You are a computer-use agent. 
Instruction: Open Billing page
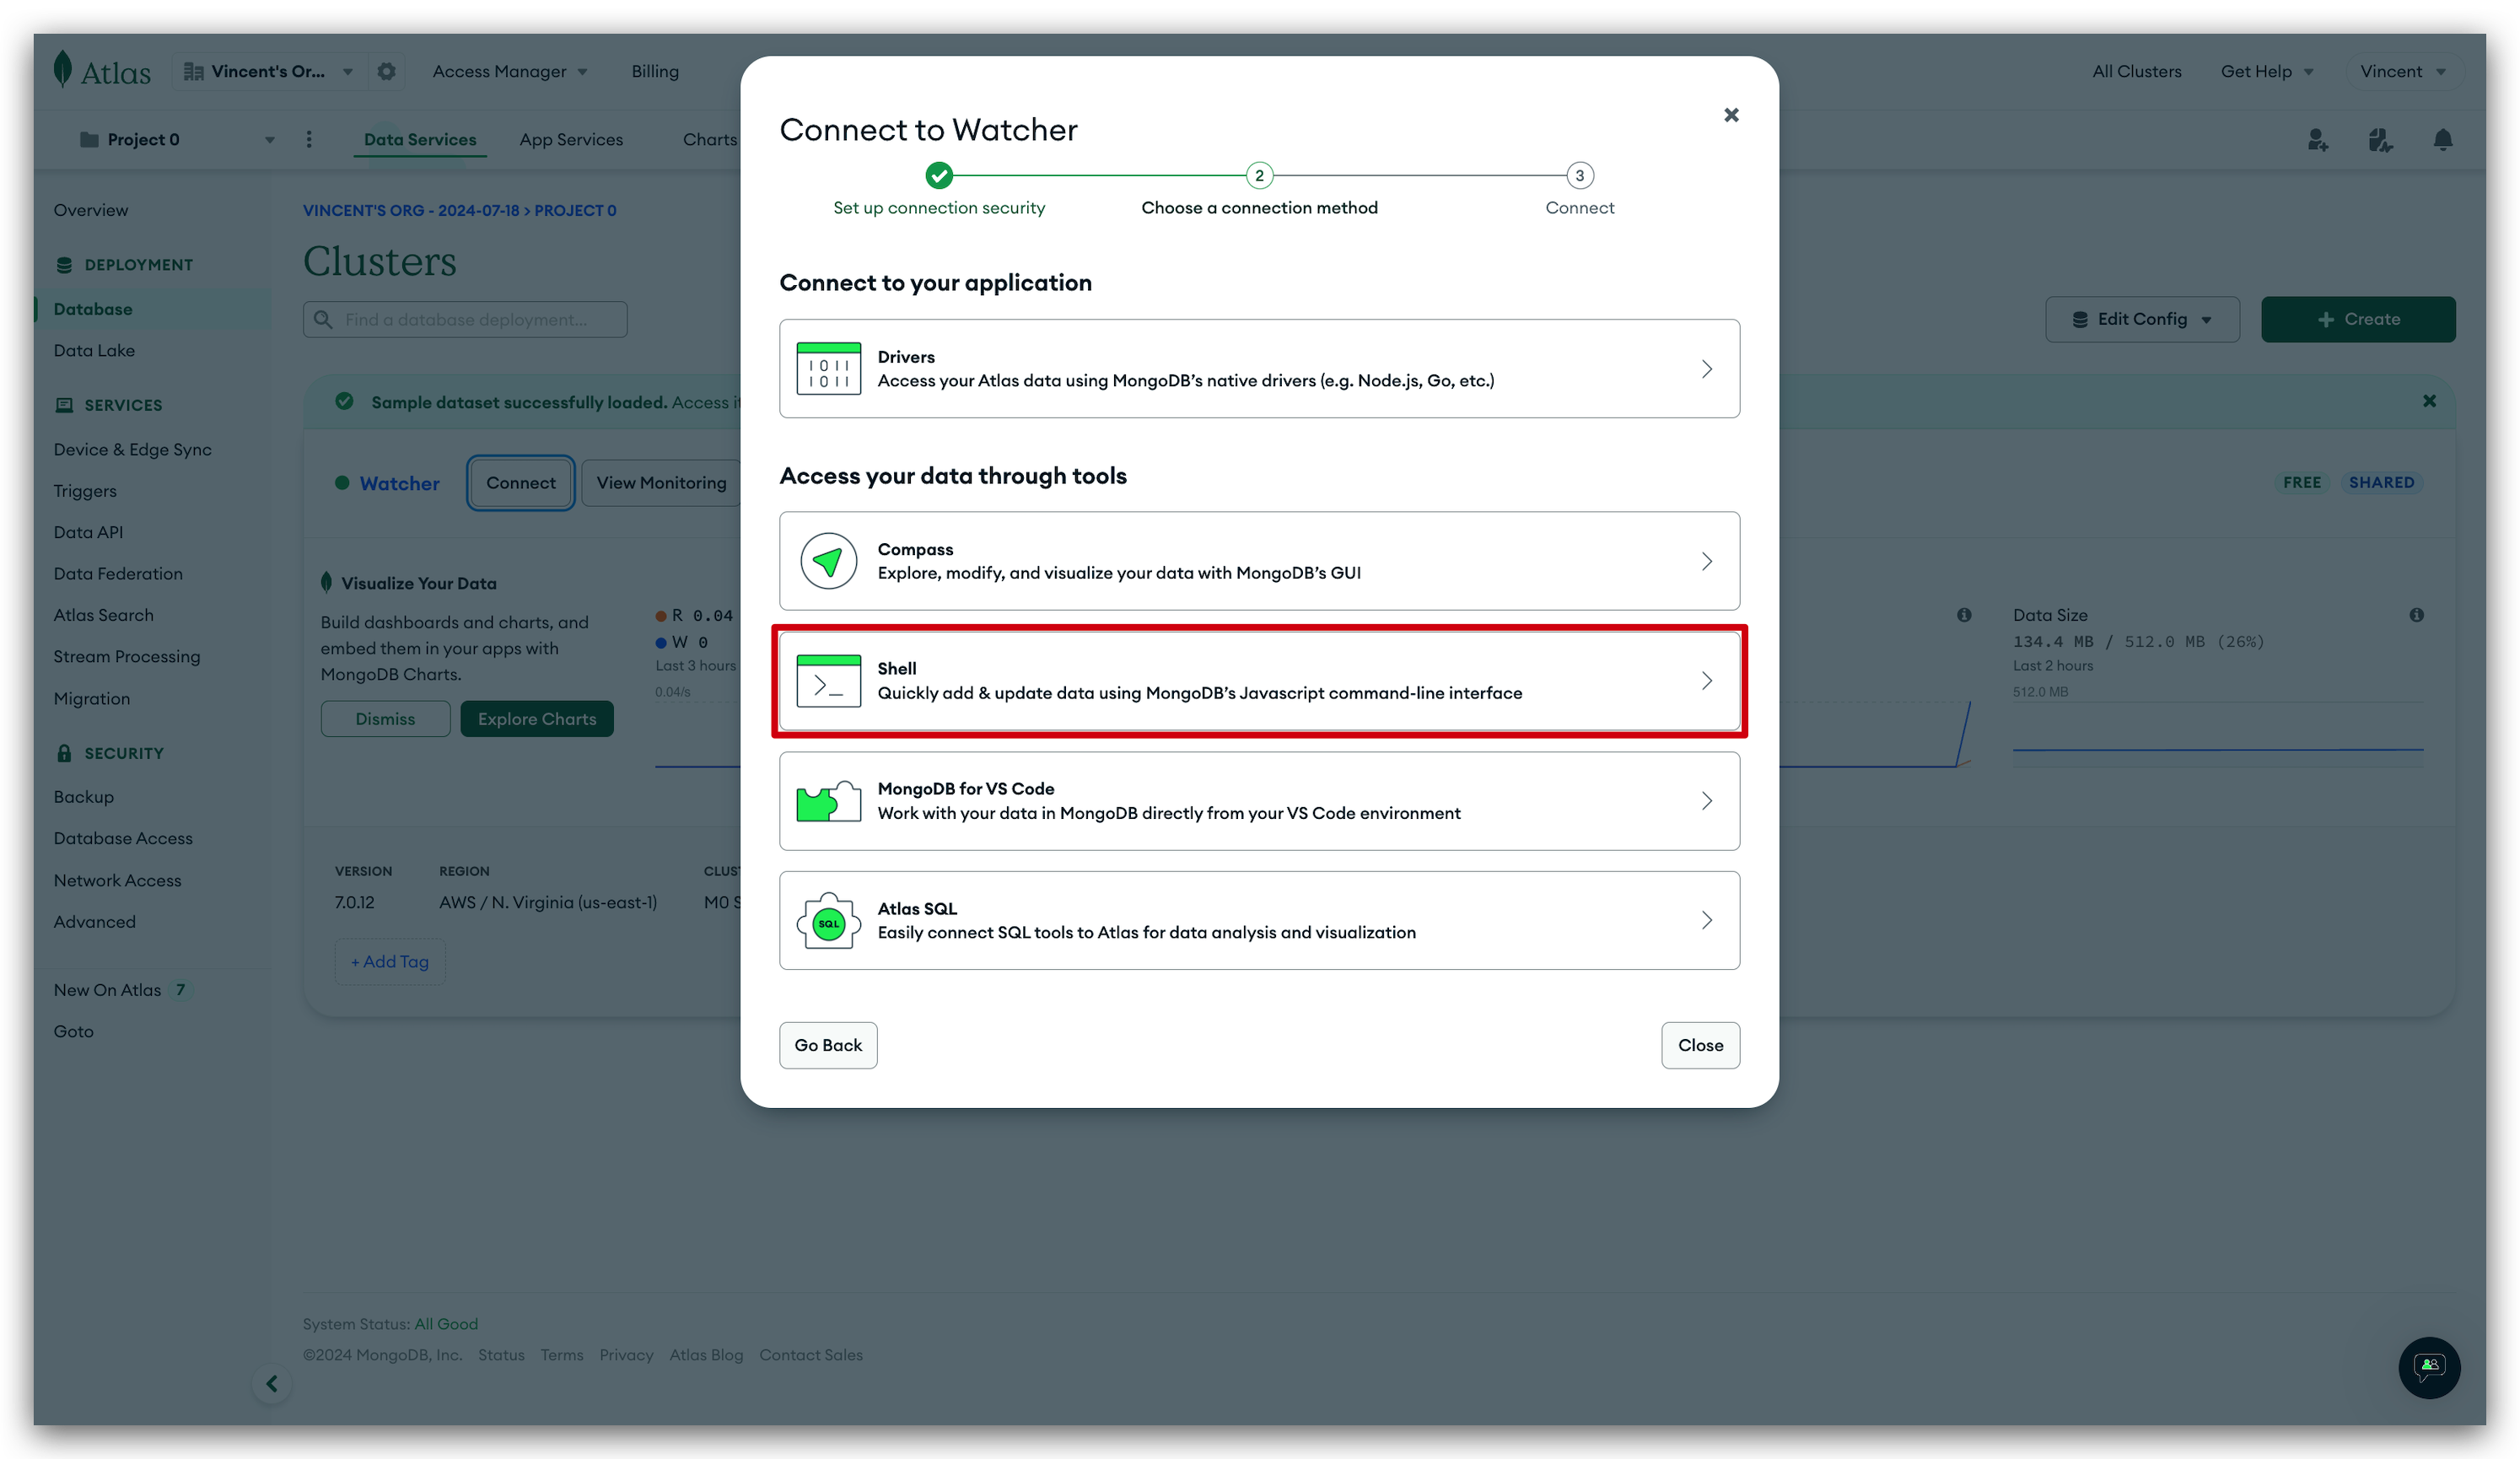[x=655, y=71]
